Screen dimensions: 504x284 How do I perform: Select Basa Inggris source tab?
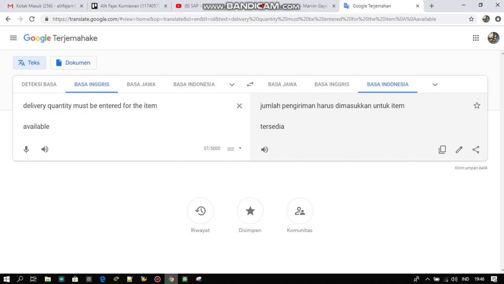point(92,84)
